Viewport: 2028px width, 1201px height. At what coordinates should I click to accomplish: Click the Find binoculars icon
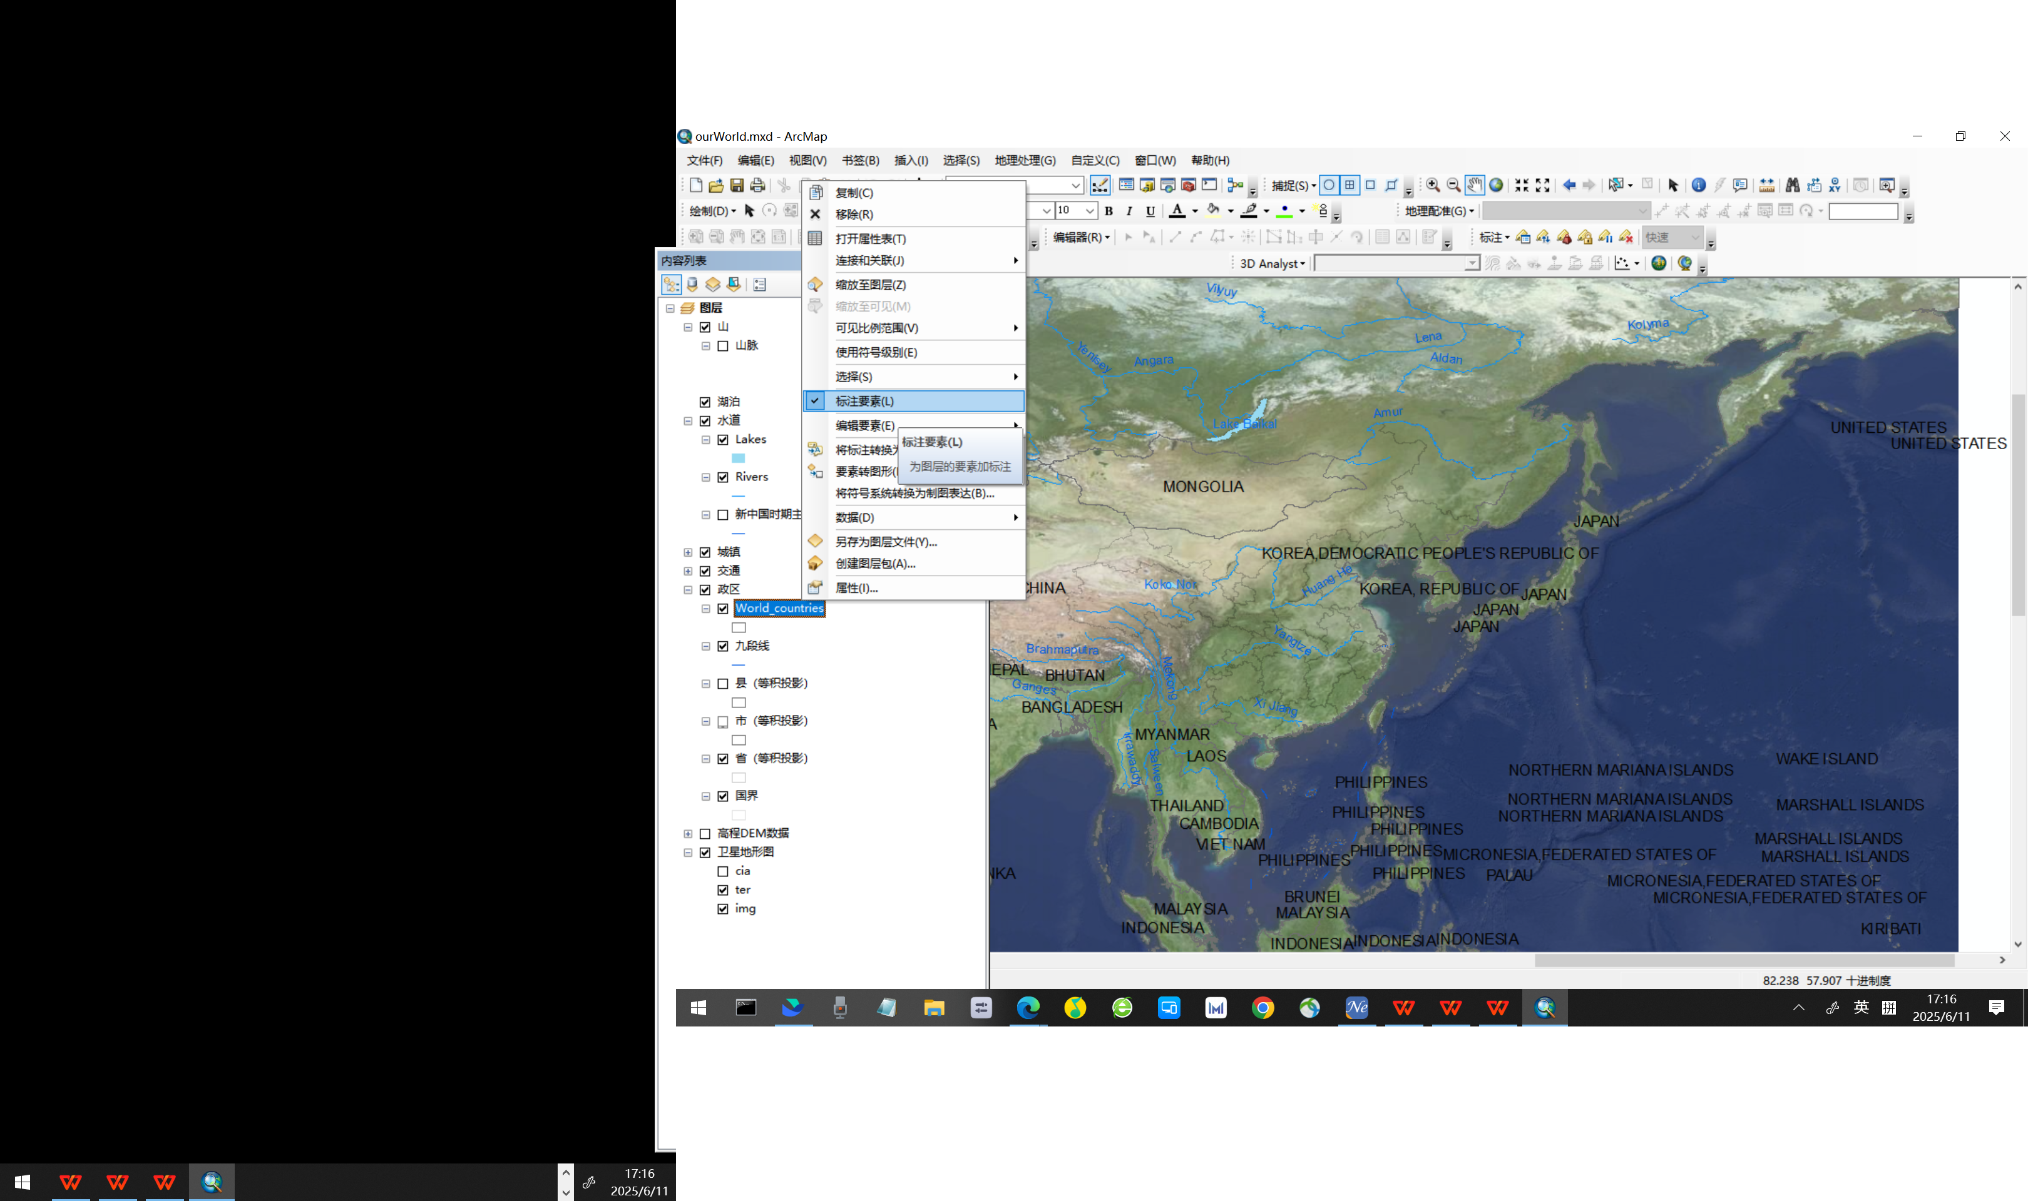[x=1793, y=185]
